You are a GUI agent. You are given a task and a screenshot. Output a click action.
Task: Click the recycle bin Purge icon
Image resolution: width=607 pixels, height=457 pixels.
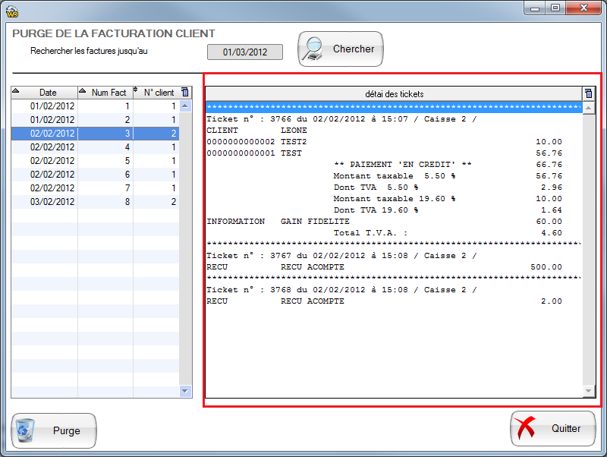click(27, 431)
